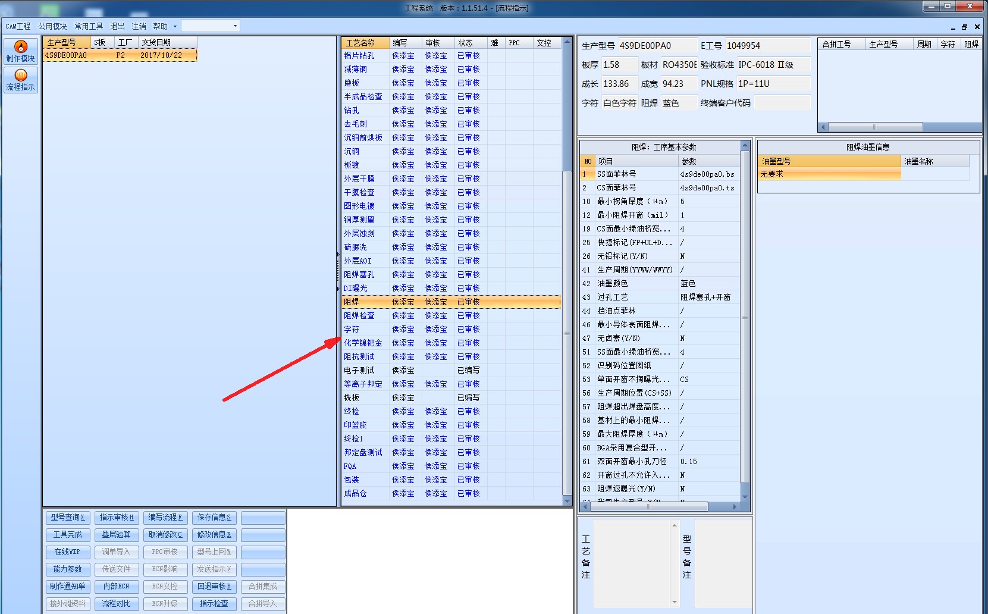Click process list scroll-down arrow
The height and width of the screenshot is (614, 988).
[567, 502]
